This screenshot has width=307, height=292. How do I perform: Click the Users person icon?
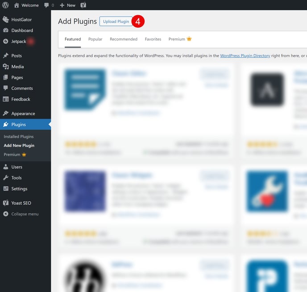[6, 167]
